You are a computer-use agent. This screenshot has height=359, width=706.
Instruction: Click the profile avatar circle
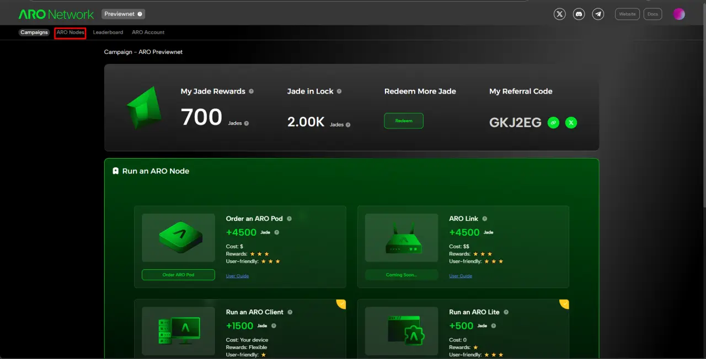click(679, 14)
